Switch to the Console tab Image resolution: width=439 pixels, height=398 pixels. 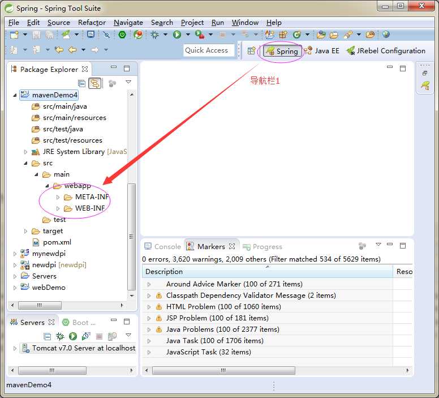(x=162, y=246)
